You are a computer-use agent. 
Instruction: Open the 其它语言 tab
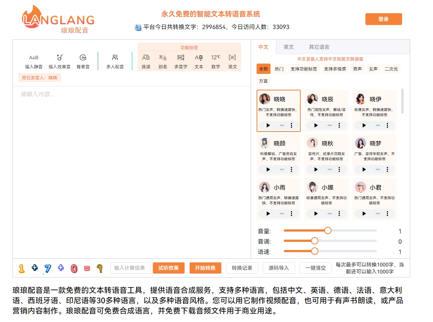[x=319, y=47]
